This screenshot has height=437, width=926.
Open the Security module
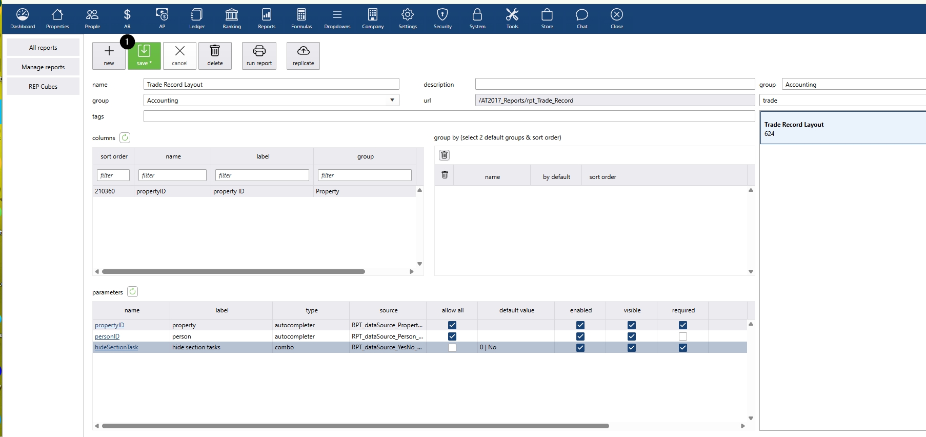pos(442,19)
